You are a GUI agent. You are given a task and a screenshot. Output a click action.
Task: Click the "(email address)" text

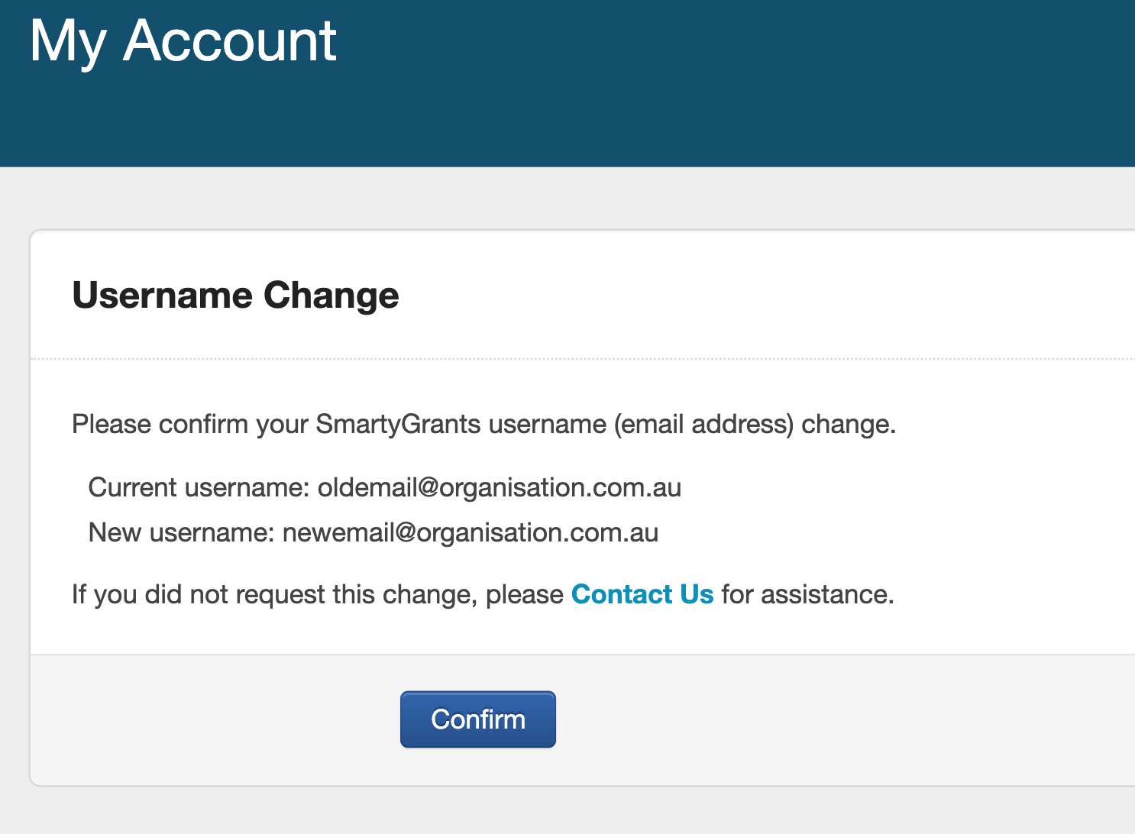[704, 424]
